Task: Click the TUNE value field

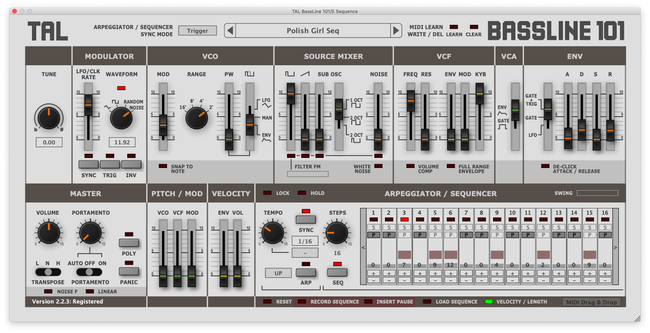Action: (x=49, y=142)
